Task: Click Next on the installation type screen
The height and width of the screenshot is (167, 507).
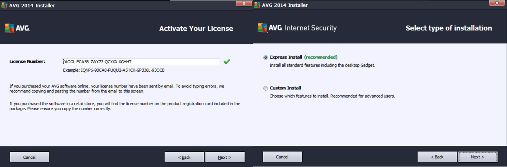Action: (x=478, y=157)
